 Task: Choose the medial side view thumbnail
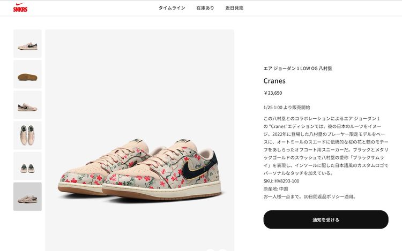click(x=27, y=105)
